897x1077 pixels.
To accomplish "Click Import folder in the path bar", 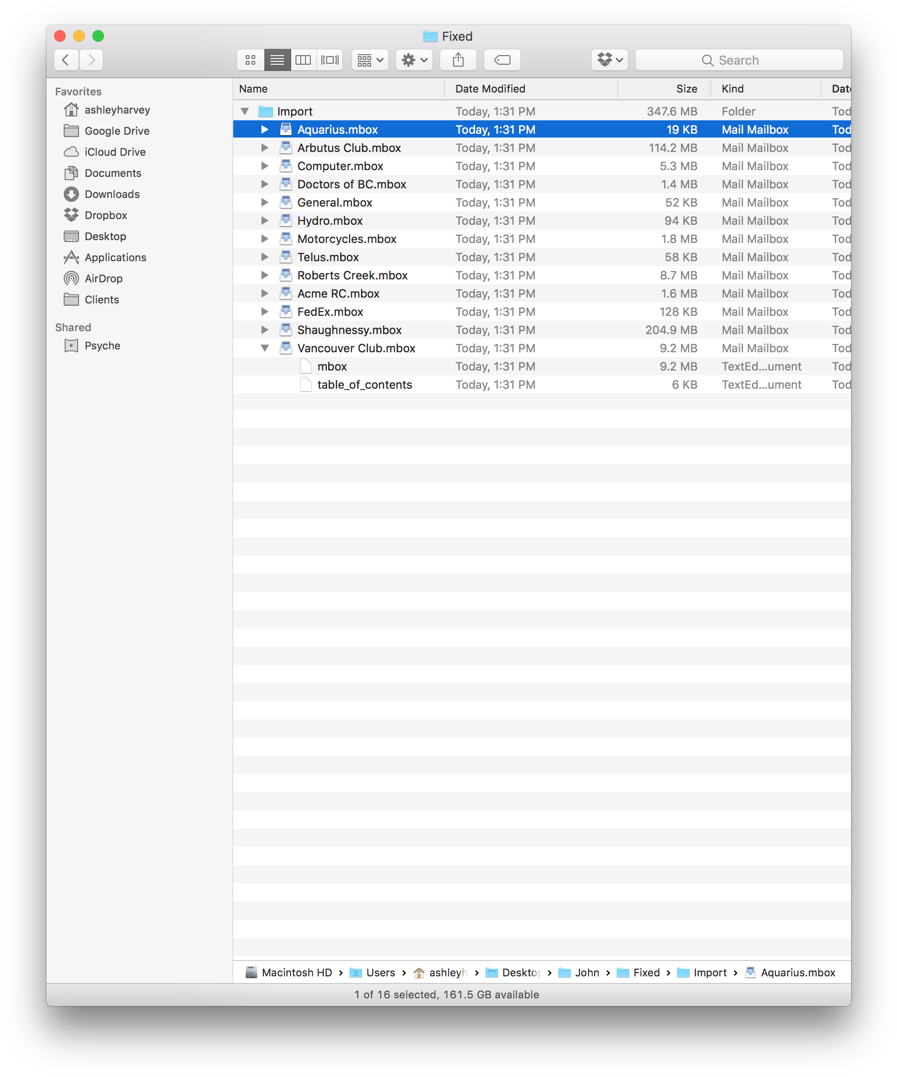I will tap(702, 973).
